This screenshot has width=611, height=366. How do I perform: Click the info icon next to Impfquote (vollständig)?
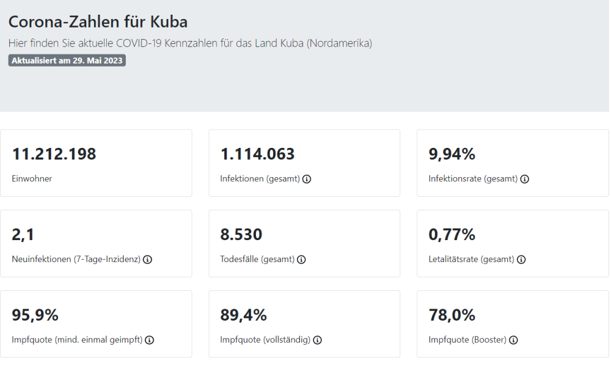point(318,340)
